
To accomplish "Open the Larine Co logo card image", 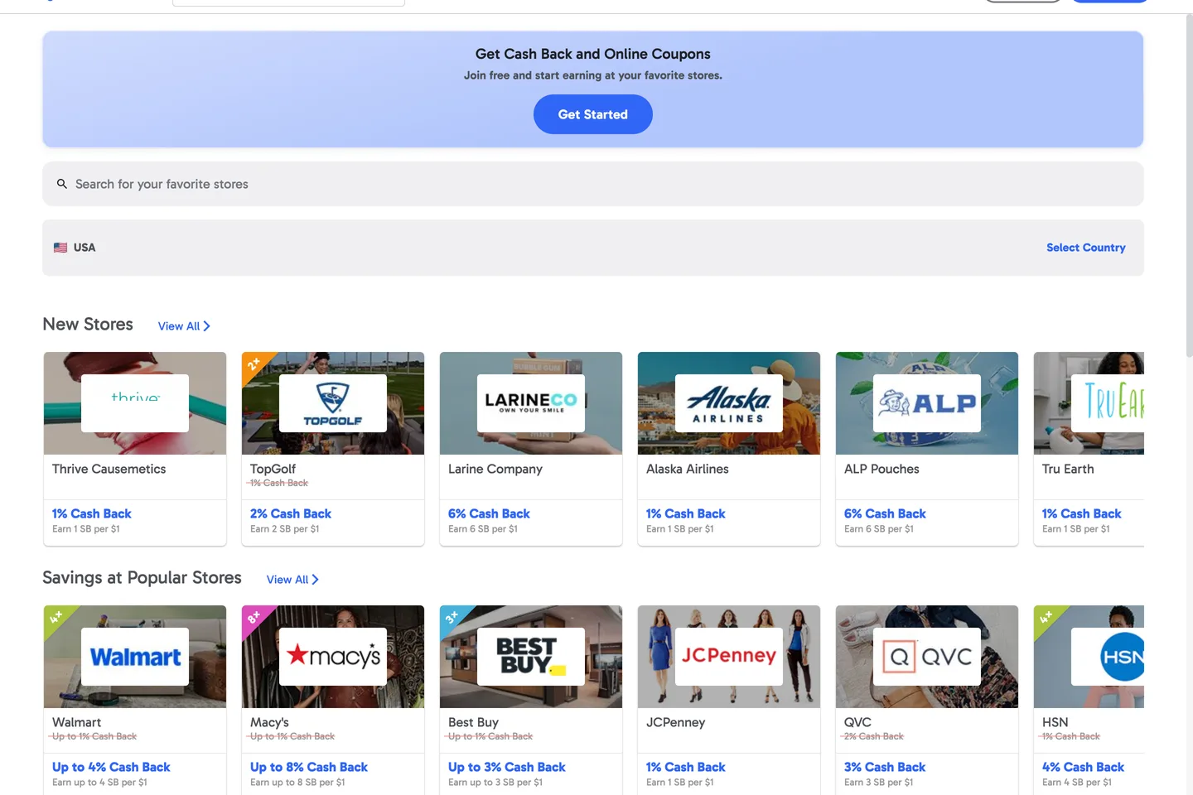I will 531,403.
